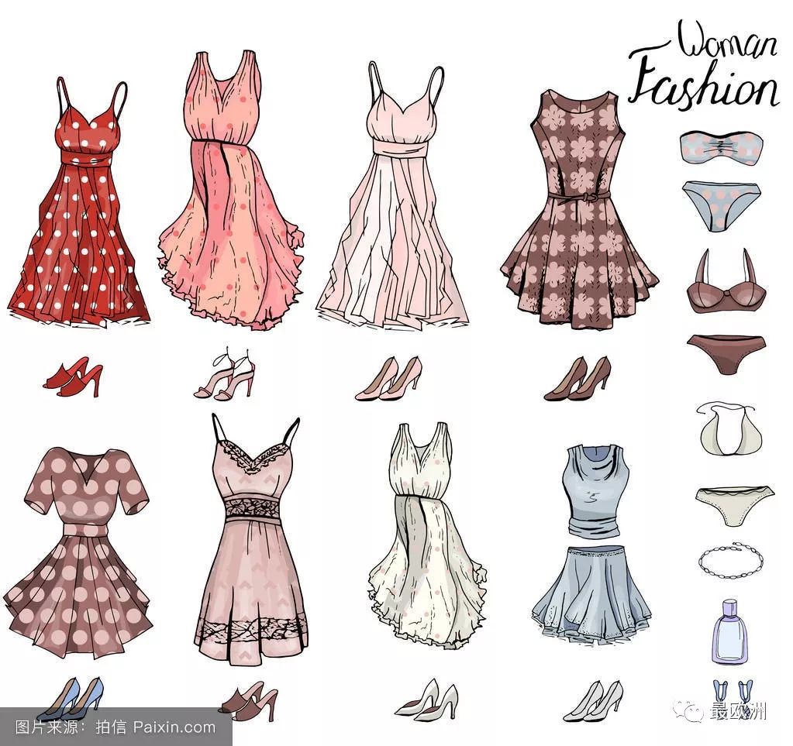Select the purple perfume bottle
Viewport: 793px width, 746px height.
pos(731,631)
